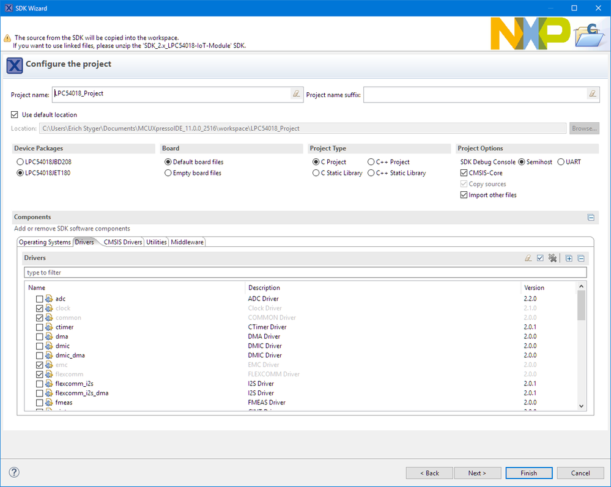
Task: Click the fmeas driver component icon
Action: (49, 402)
